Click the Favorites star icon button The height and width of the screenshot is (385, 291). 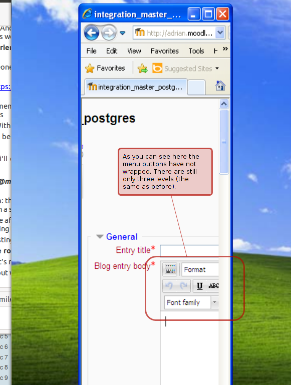click(105, 68)
